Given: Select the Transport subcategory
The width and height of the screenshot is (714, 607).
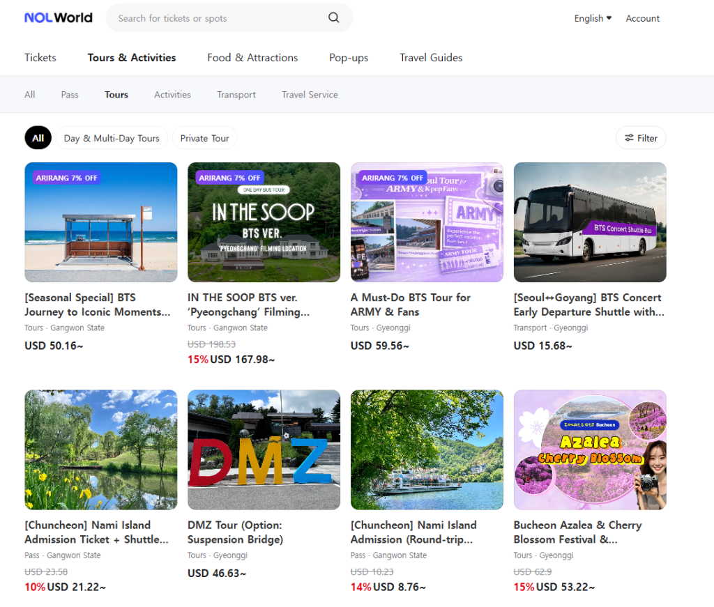Looking at the screenshot, I should 236,95.
